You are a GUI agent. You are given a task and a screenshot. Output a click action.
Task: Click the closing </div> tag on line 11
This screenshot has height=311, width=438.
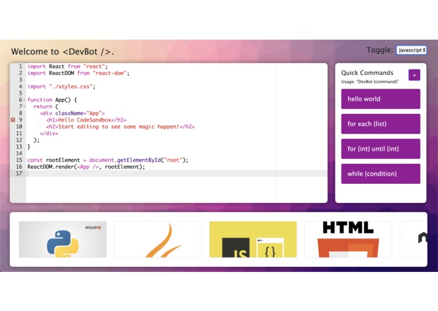click(x=49, y=133)
